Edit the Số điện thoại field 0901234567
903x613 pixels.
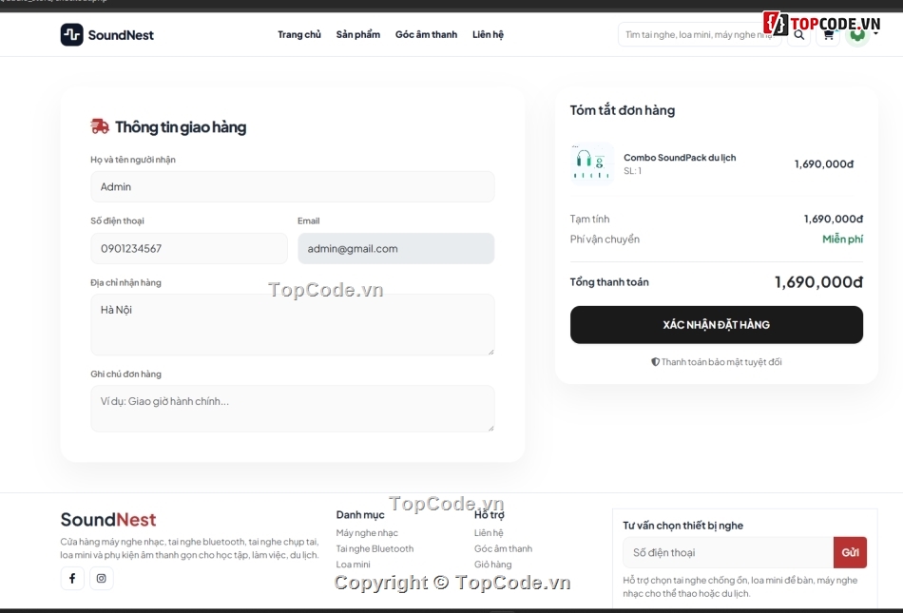189,249
